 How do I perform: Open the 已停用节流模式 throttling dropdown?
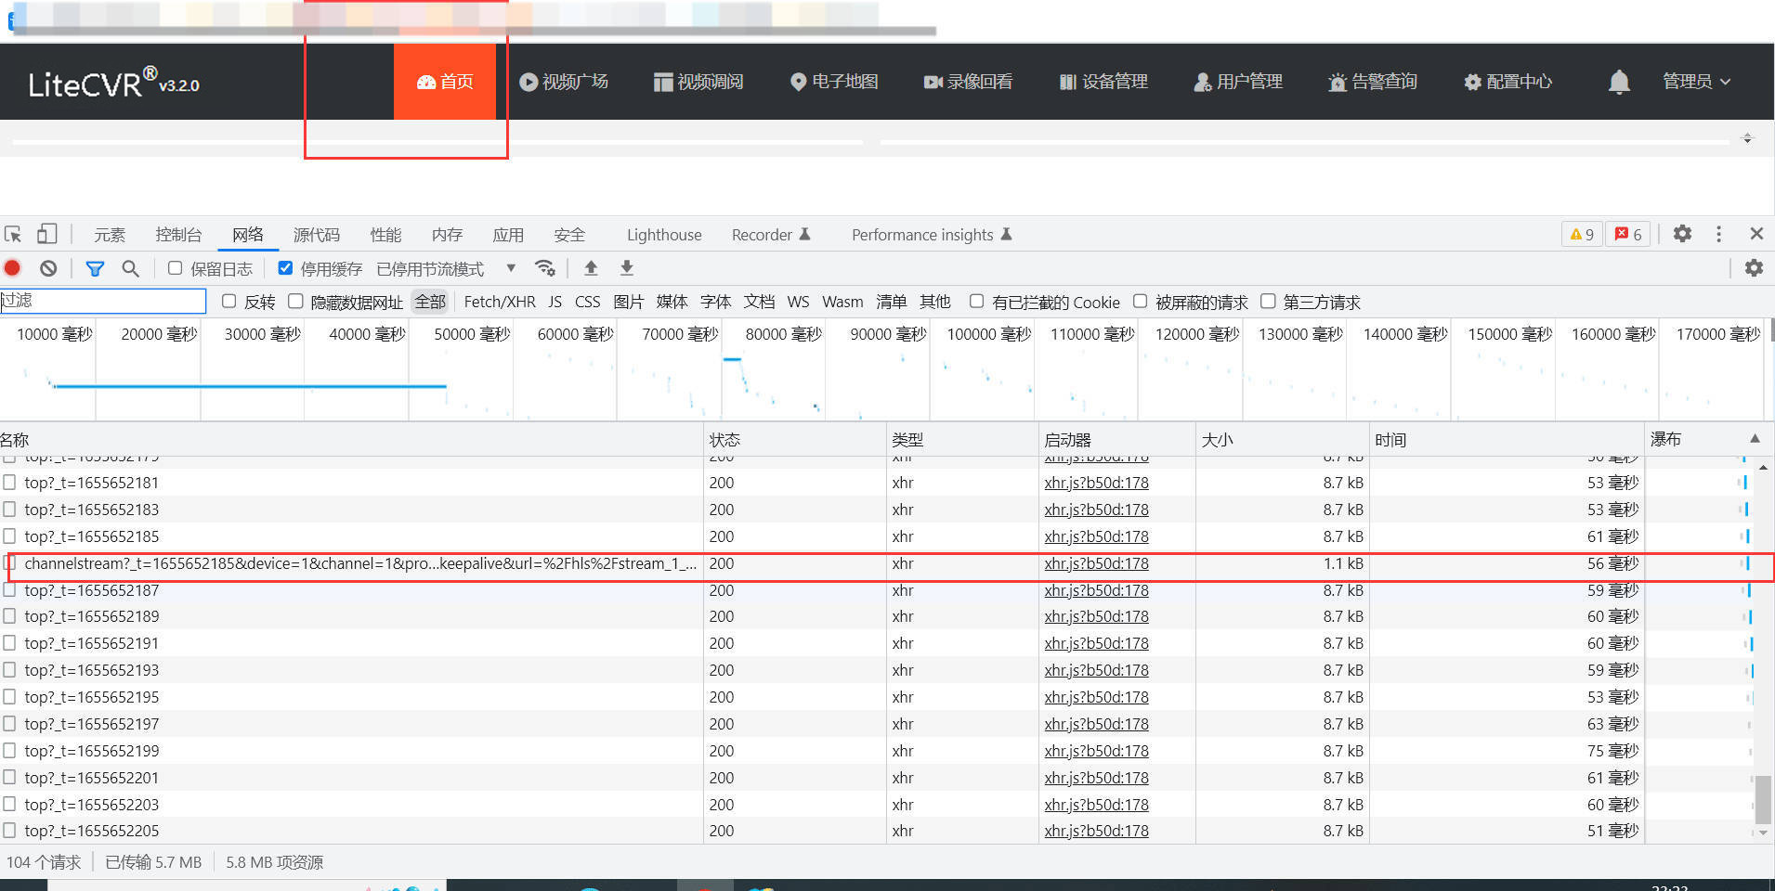(446, 269)
